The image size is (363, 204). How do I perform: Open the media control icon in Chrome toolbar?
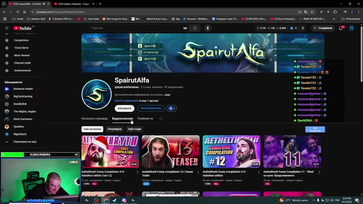coord(345,12)
